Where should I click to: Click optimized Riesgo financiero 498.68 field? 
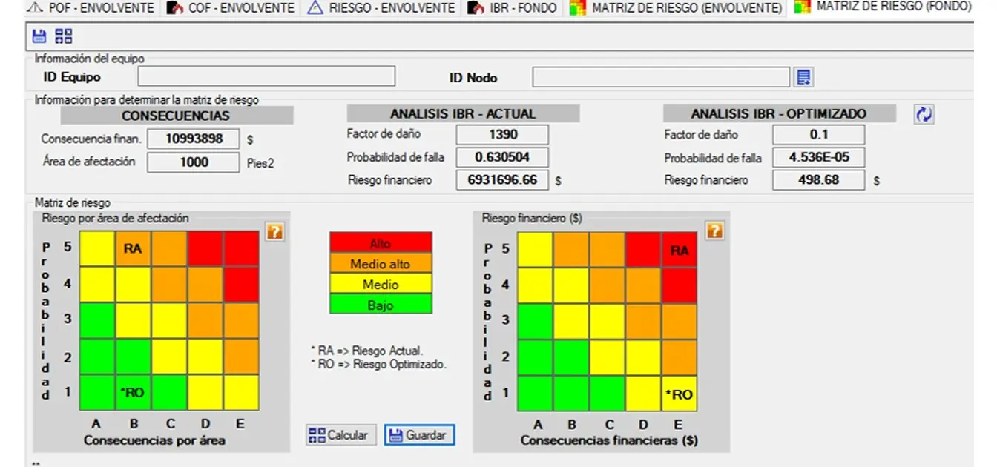click(x=818, y=180)
